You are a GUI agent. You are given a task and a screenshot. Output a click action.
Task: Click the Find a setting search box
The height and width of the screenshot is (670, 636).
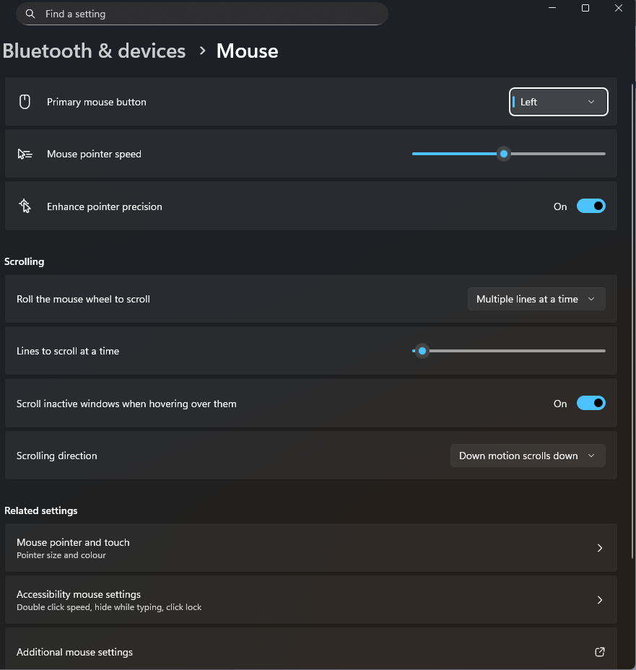pos(209,14)
